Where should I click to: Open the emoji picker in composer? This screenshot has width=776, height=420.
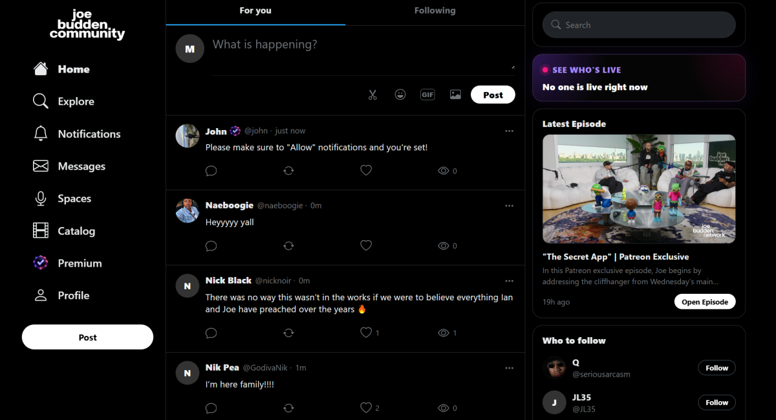click(x=400, y=94)
